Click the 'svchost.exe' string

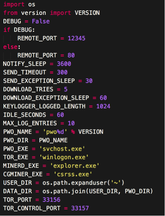click(62, 149)
